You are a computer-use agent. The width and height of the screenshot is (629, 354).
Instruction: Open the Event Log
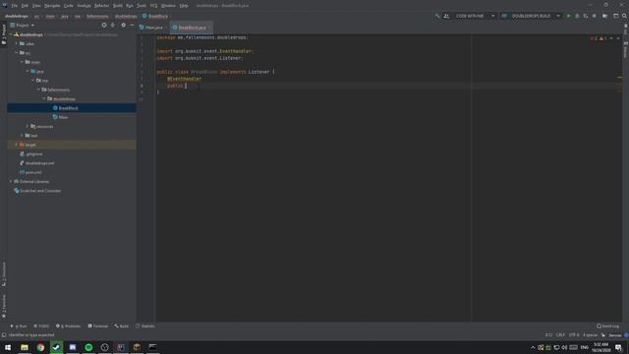pyautogui.click(x=607, y=325)
